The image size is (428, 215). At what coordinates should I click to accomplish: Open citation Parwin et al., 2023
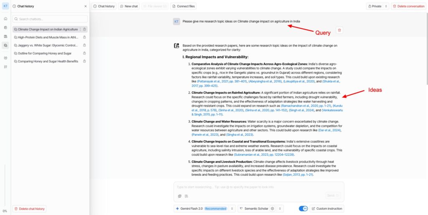click(204, 135)
